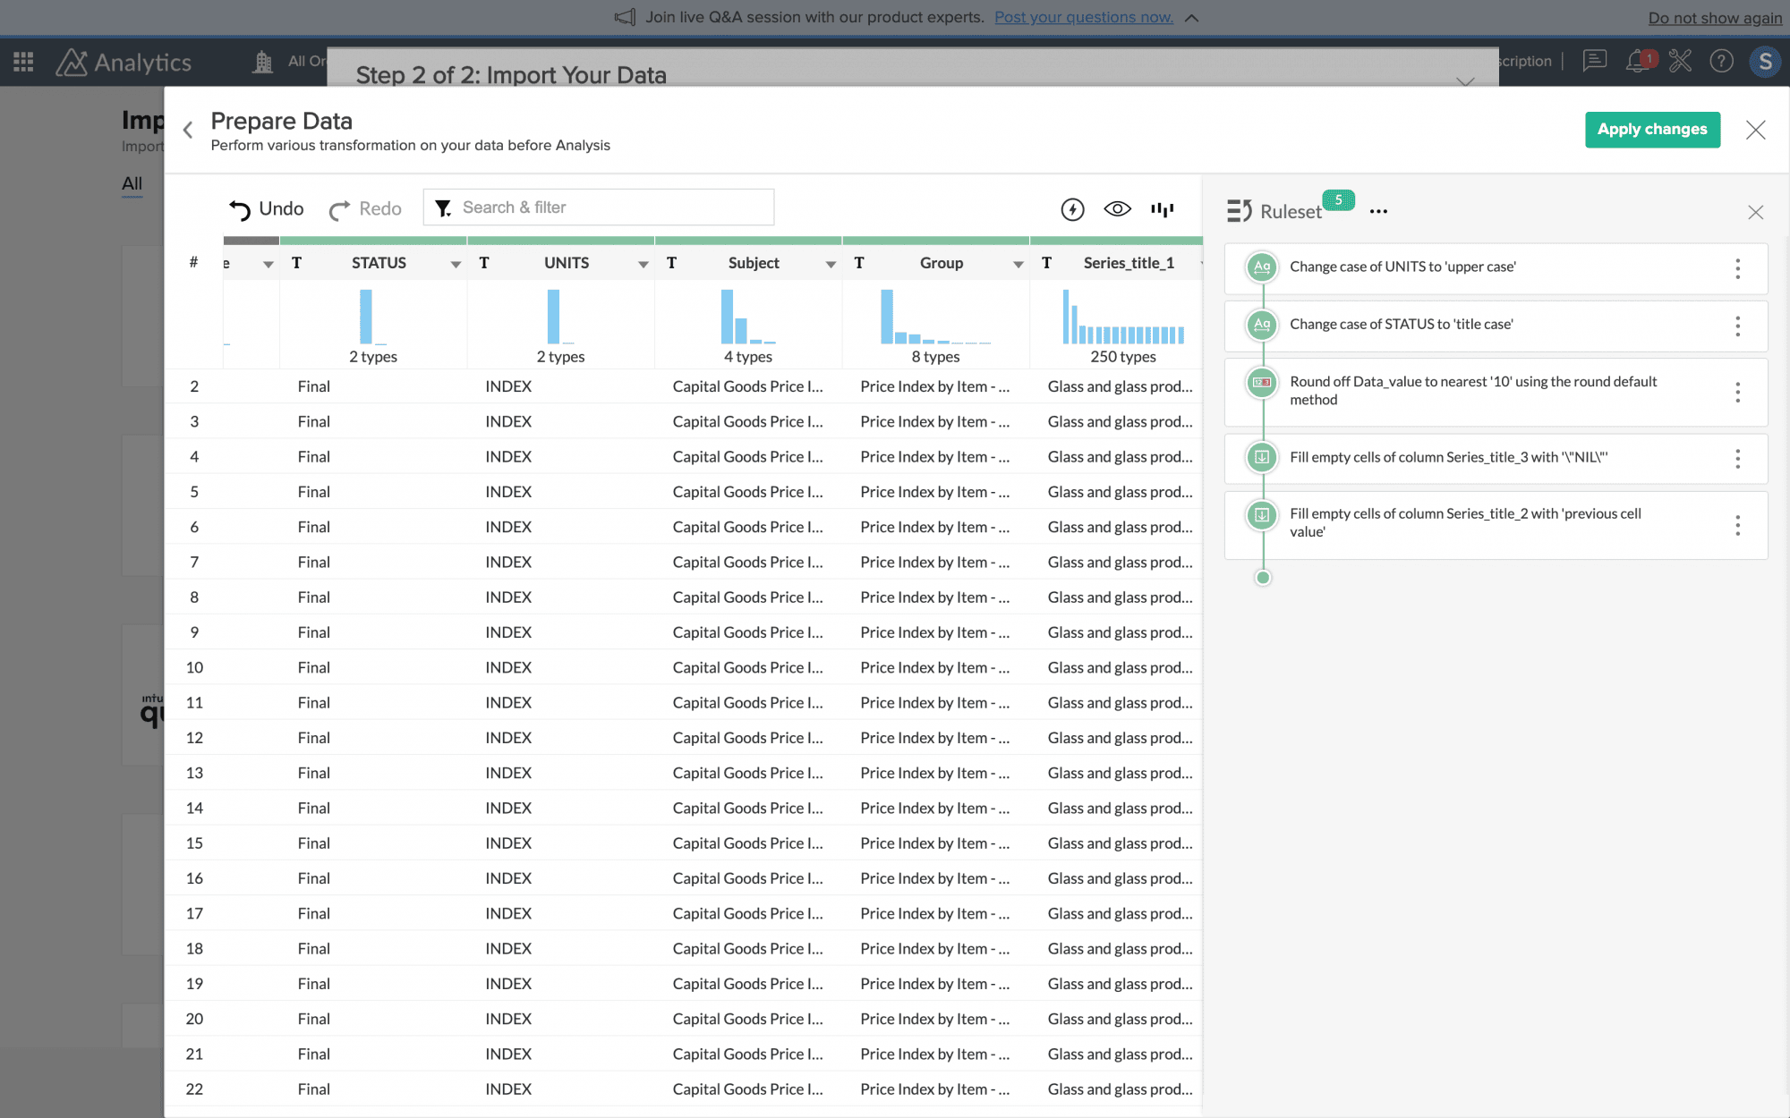This screenshot has height=1118, width=1790.
Task: Click the tools wrench icon in header
Action: (1680, 61)
